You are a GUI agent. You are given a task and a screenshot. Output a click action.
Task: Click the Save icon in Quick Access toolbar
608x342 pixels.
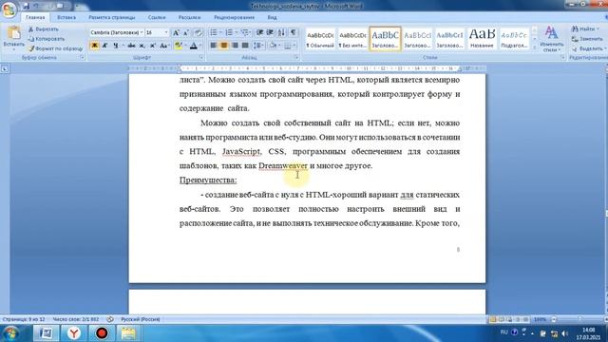click(27, 6)
